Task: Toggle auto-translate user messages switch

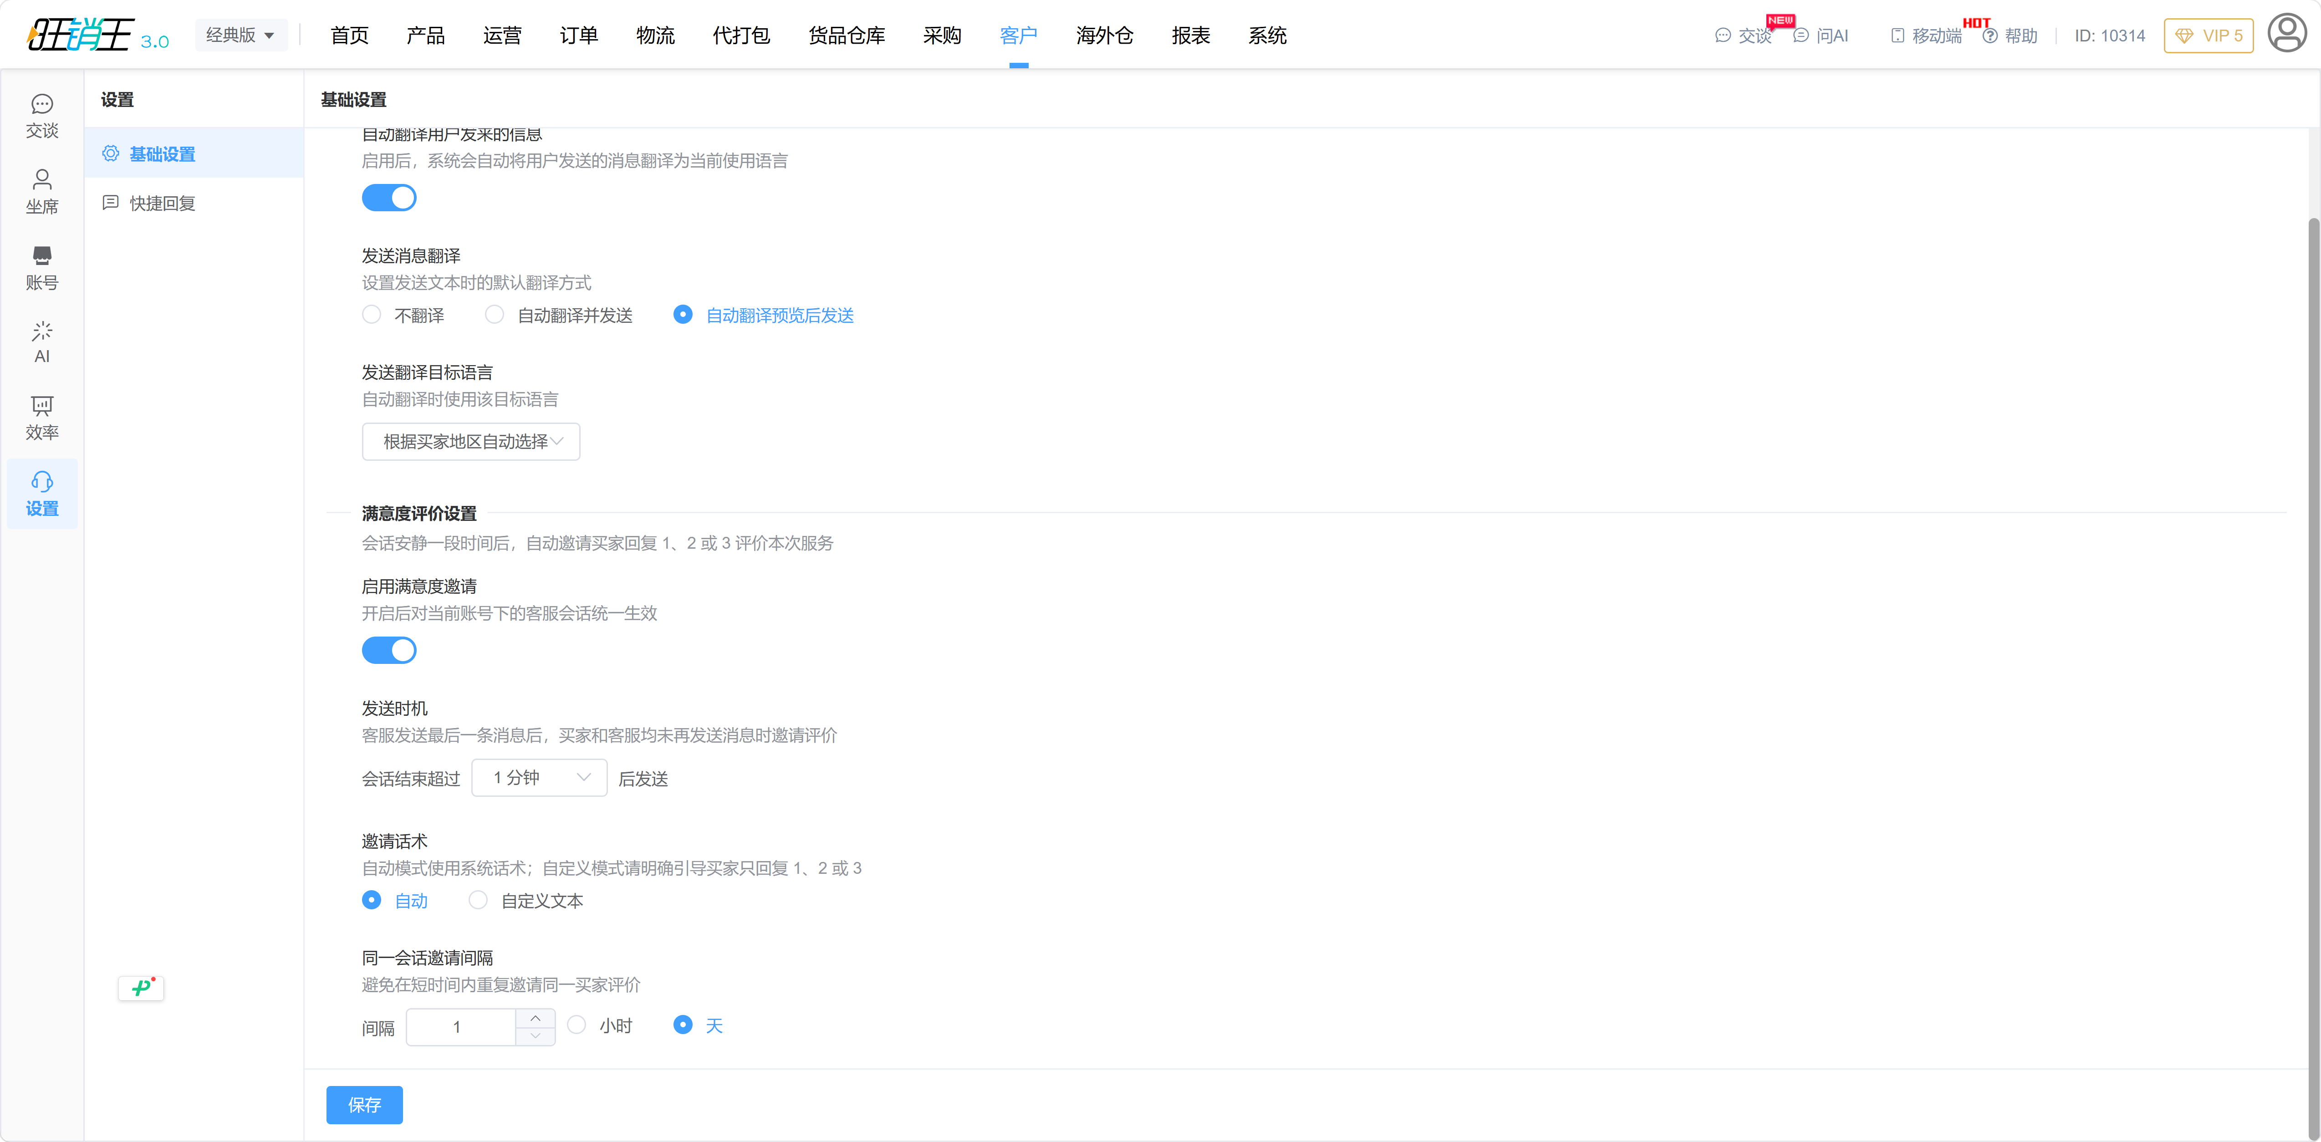Action: pyautogui.click(x=389, y=197)
